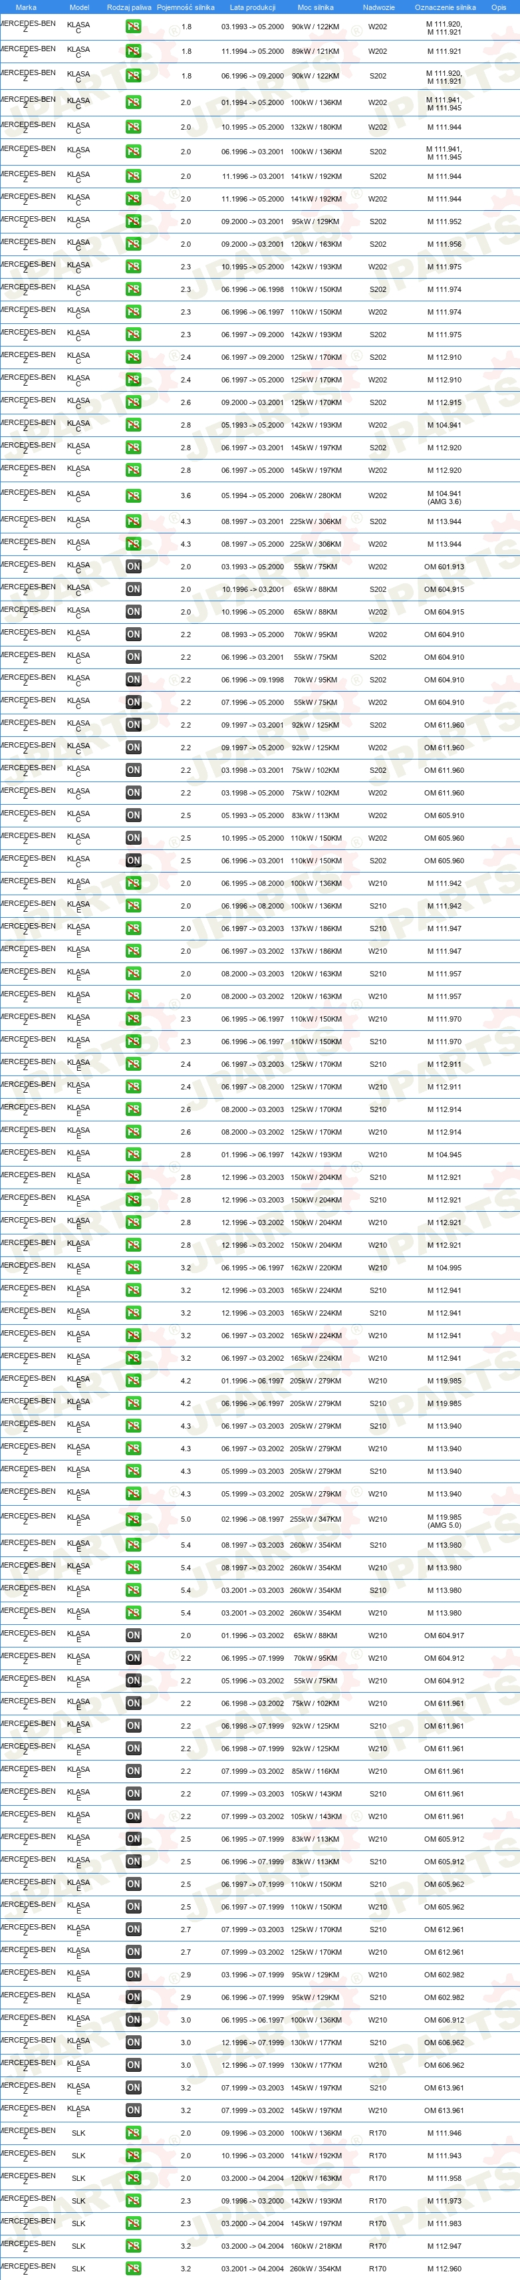Click diesel ON icon in OM 605.910 row

point(134,815)
